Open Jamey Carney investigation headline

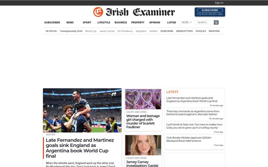point(142,164)
